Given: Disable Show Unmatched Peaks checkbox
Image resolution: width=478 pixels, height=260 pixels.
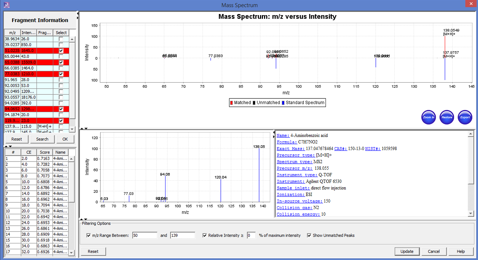Looking at the screenshot, I should [x=309, y=235].
